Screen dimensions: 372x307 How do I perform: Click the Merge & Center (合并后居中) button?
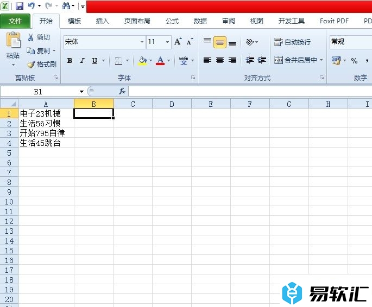[295, 60]
